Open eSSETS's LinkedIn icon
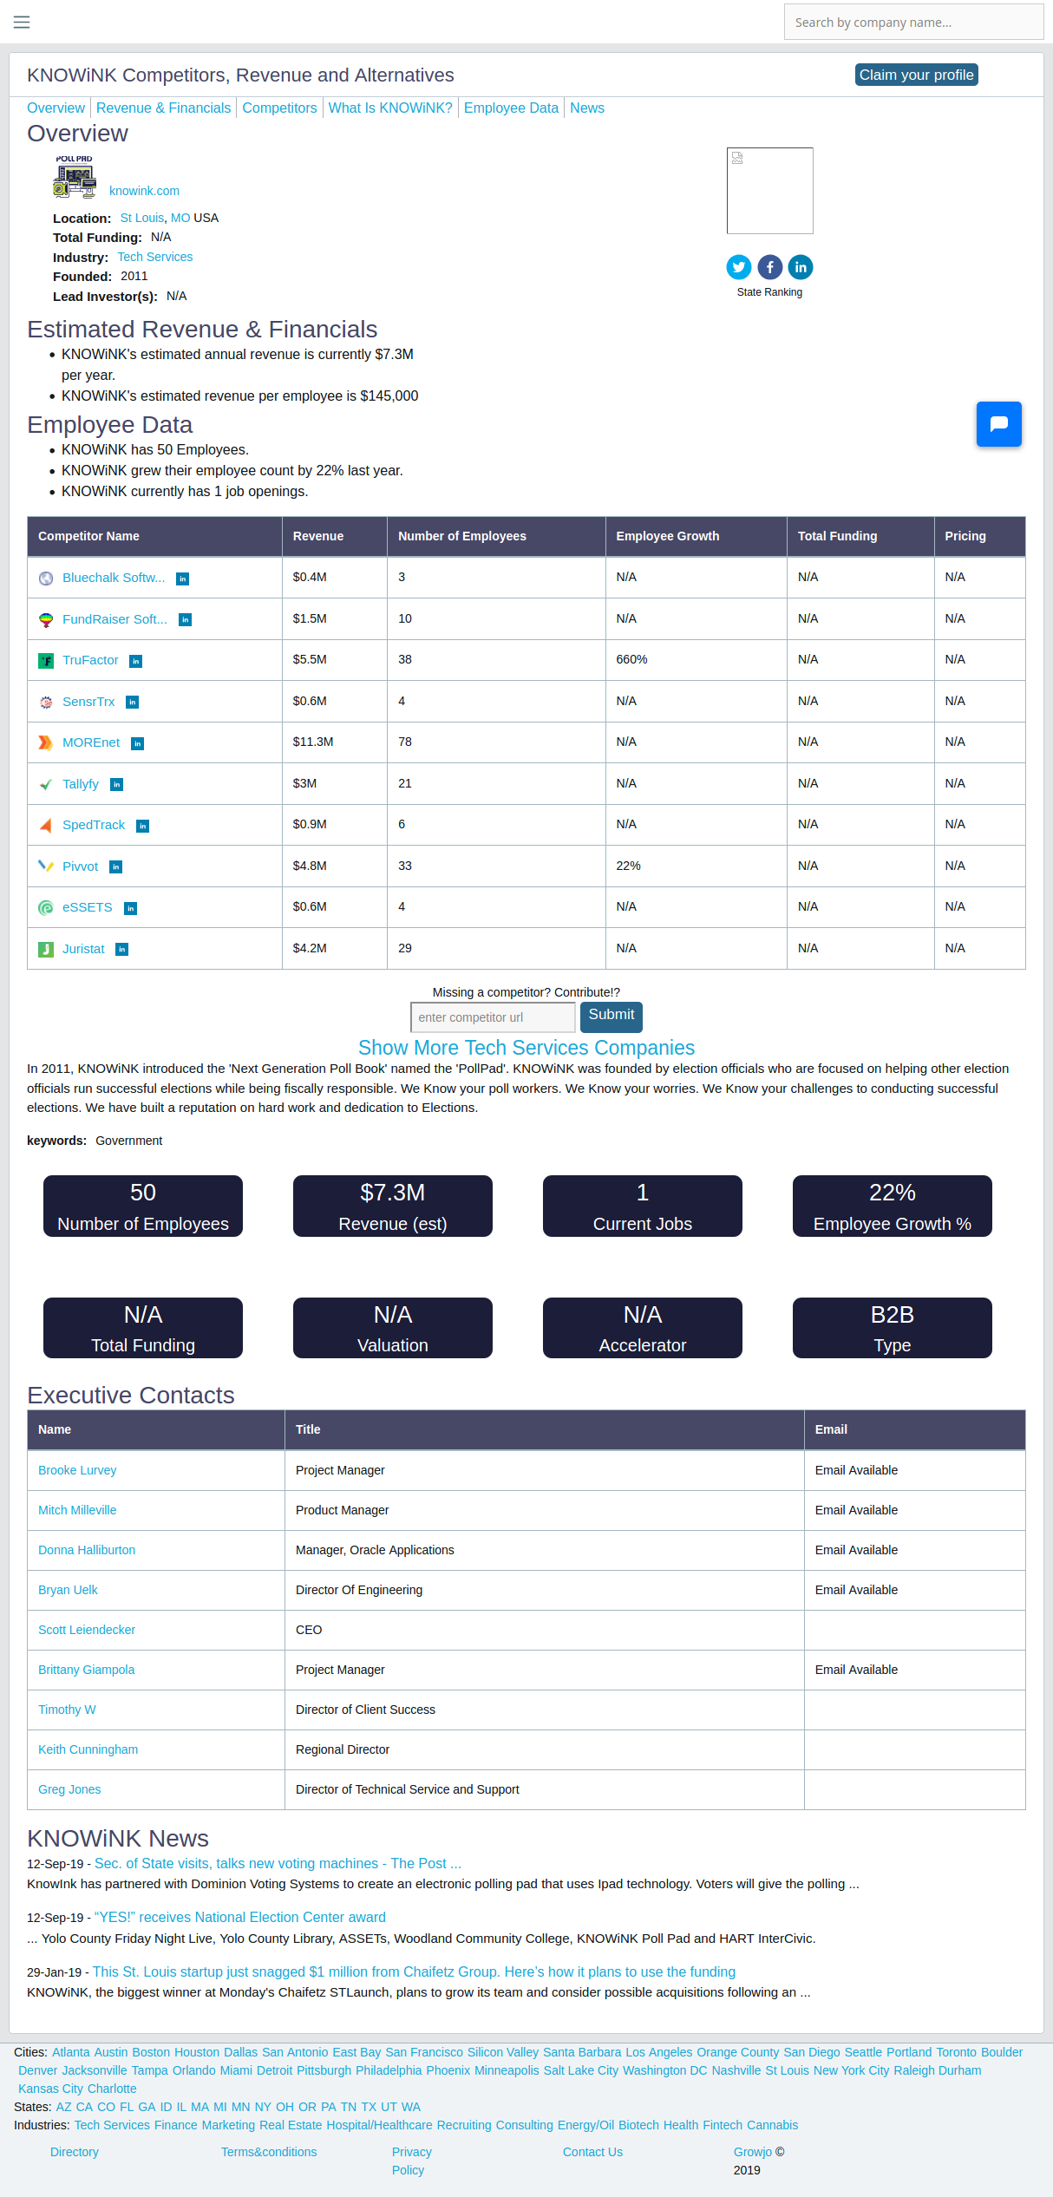Viewport: 1053px width, 2197px height. coord(130,908)
